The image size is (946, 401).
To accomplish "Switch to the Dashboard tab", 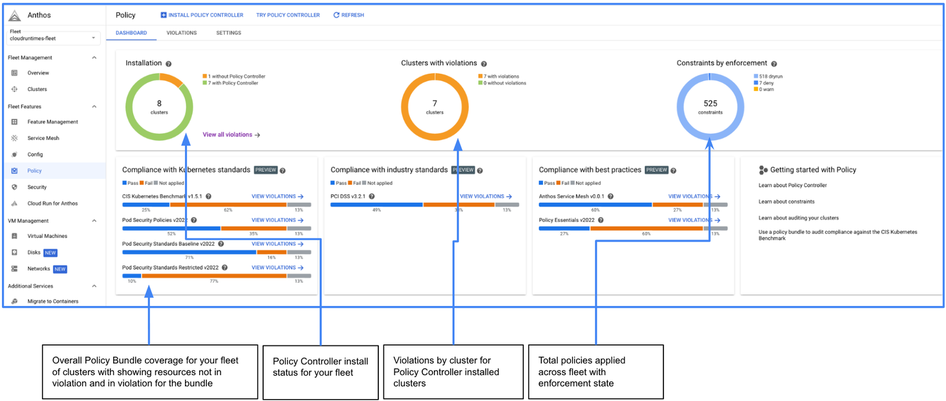I will [x=131, y=33].
